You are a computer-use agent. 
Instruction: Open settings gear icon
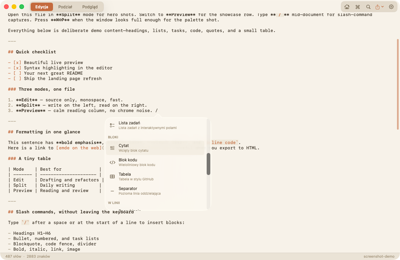point(391,7)
